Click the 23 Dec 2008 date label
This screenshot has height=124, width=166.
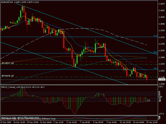click(x=6, y=122)
